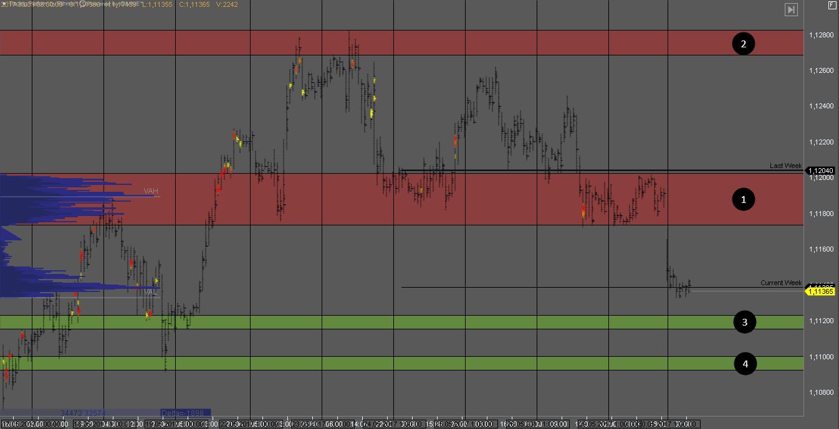Select the top red resistance zone band
The image size is (839, 429).
[x=401, y=42]
